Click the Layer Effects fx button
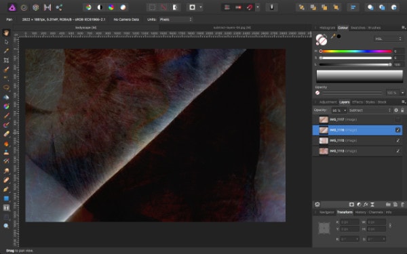The height and width of the screenshot is (254, 407). [366, 205]
